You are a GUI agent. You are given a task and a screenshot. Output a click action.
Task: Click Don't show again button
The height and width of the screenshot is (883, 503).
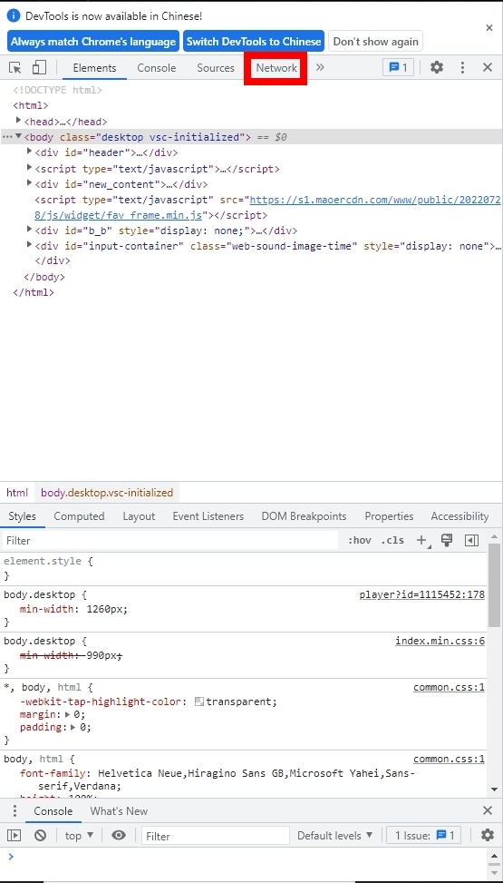(375, 42)
